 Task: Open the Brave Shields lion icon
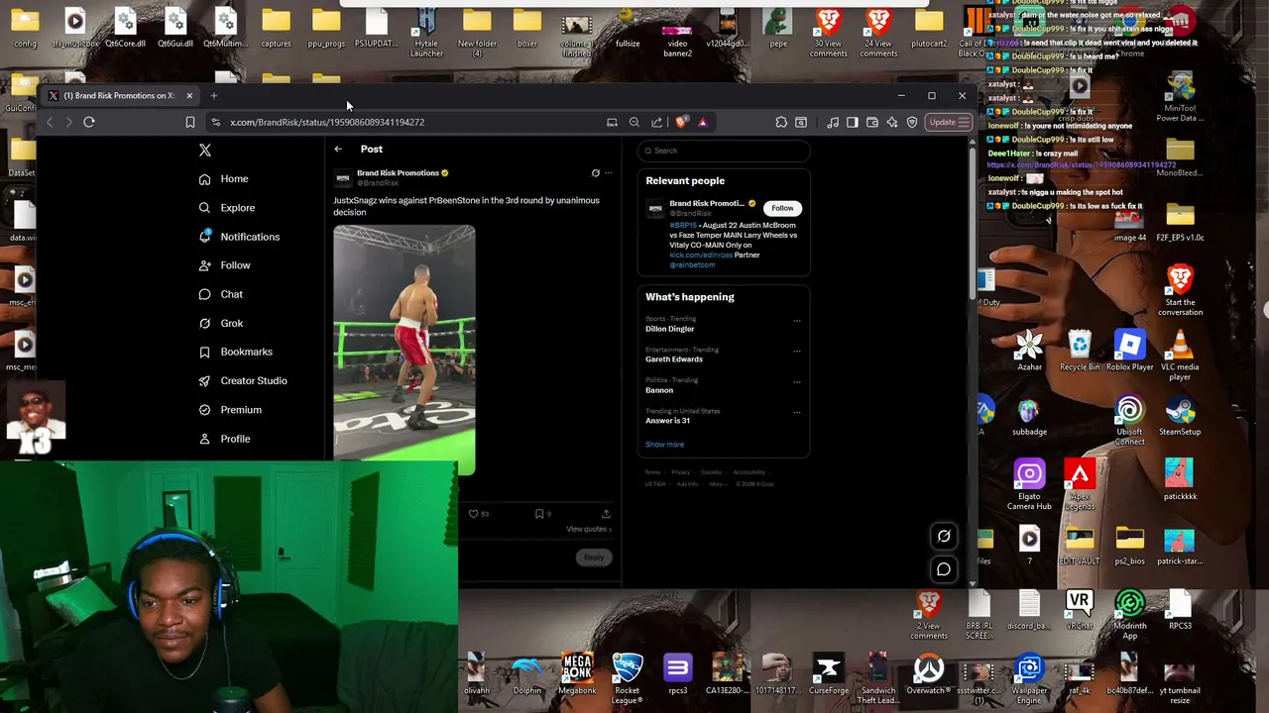pos(681,122)
